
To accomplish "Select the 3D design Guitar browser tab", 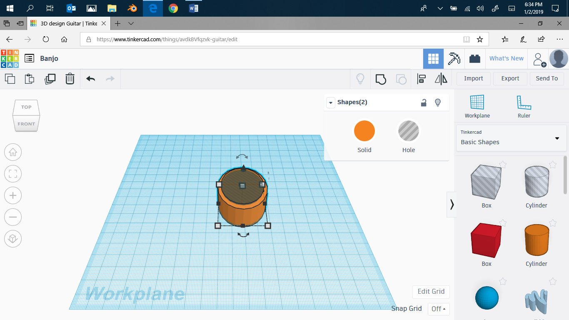I will coord(69,23).
